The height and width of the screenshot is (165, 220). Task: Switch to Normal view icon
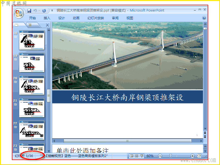pyautogui.click(x=132, y=156)
